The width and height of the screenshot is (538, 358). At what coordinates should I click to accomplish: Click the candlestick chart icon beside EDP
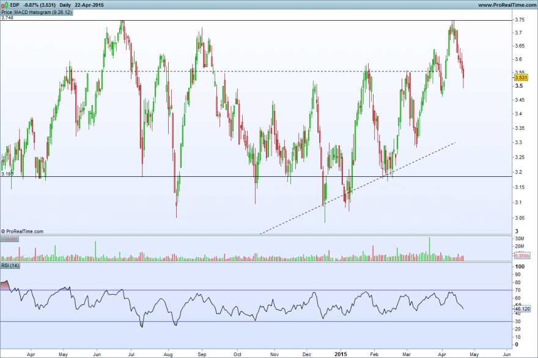tap(4, 5)
